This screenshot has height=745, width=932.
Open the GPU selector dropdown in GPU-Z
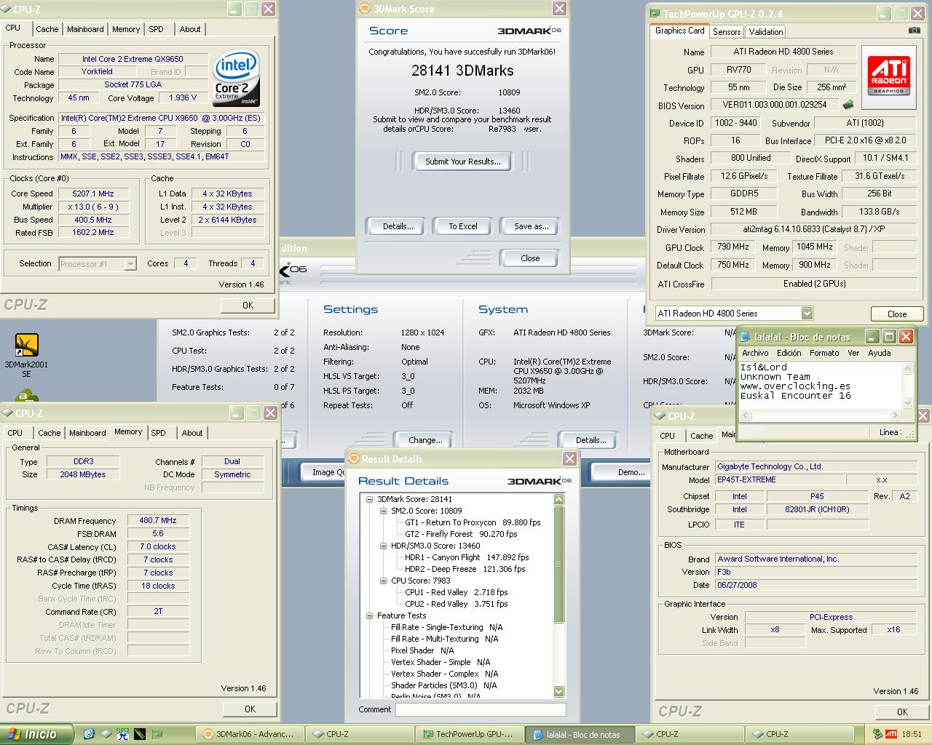coord(807,314)
